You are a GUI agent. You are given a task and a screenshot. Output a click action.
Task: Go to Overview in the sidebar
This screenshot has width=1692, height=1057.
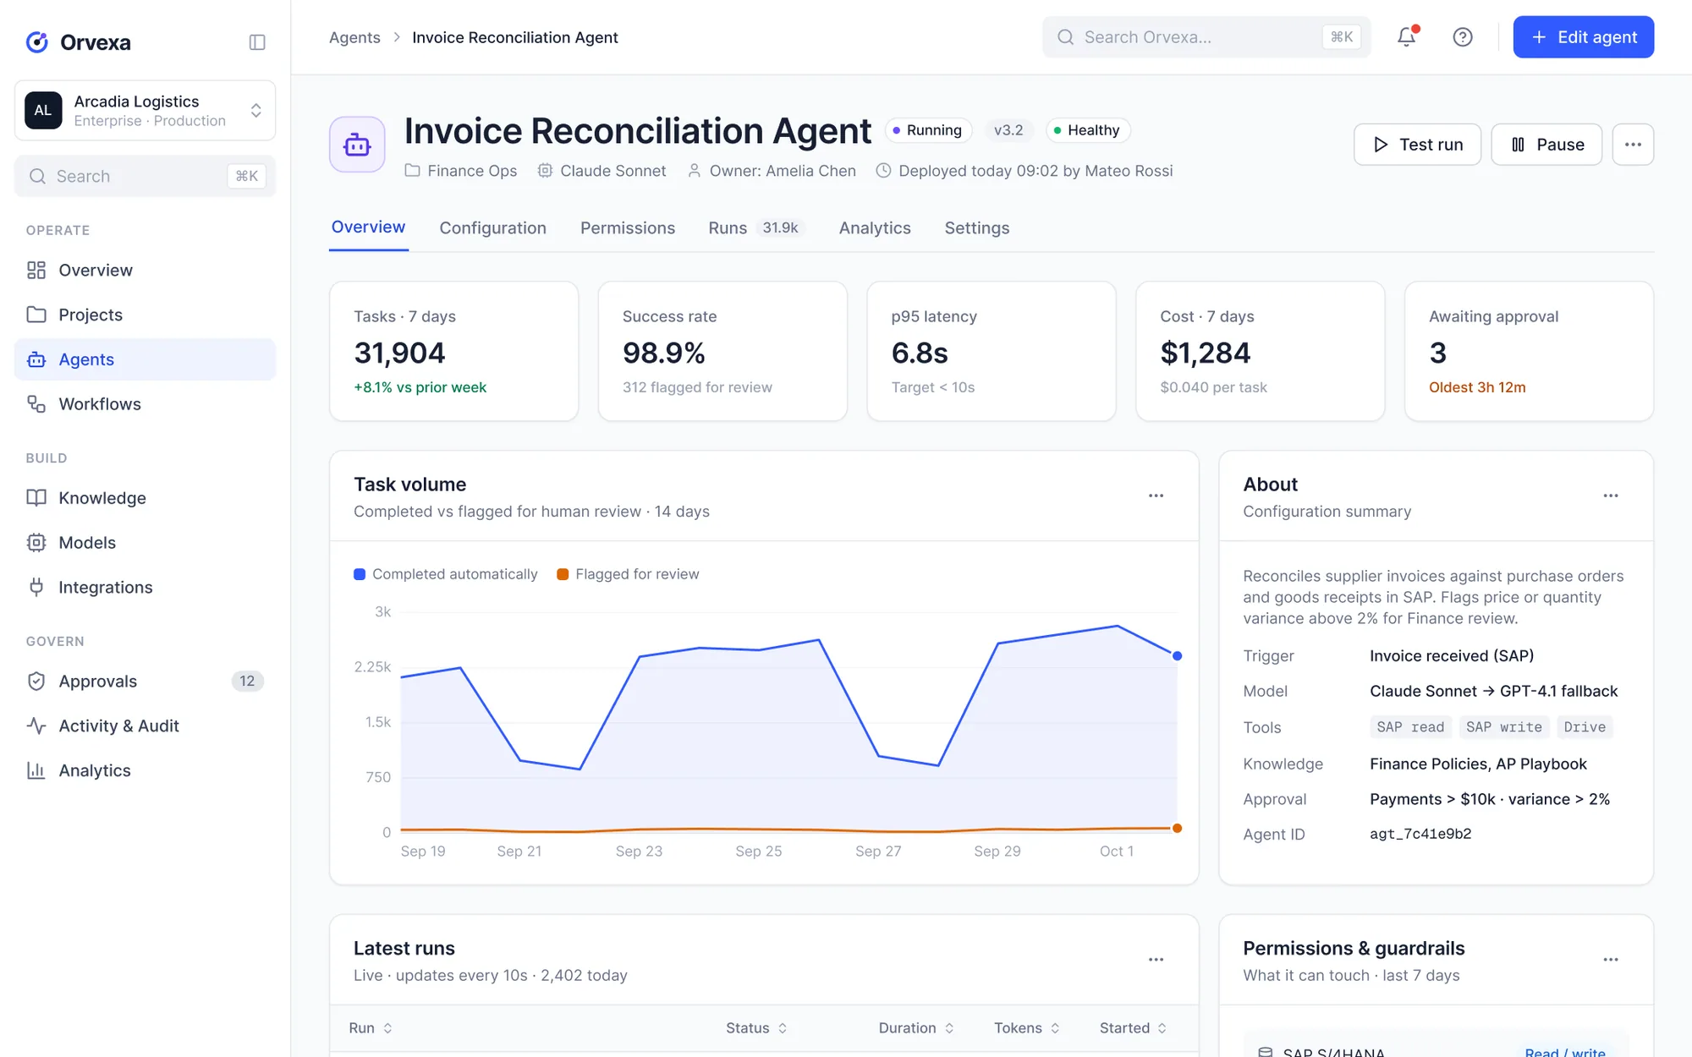[x=145, y=271]
